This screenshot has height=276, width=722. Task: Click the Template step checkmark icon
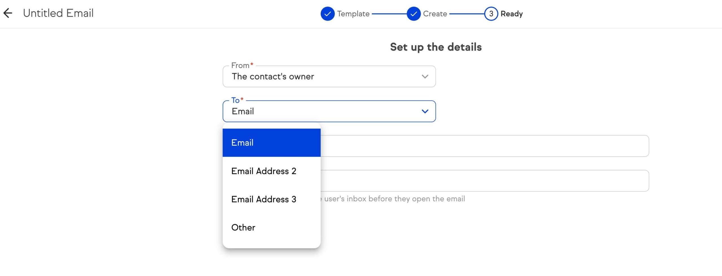tap(327, 13)
